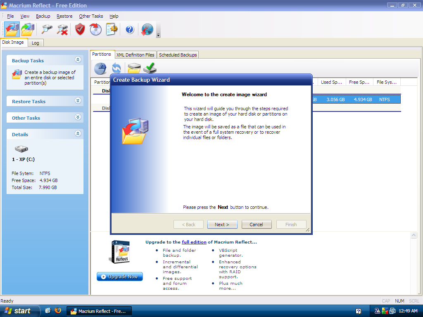Select the 4.934 GB cell in partition row
Viewport: 423px width, 317px height.
pos(363,99)
